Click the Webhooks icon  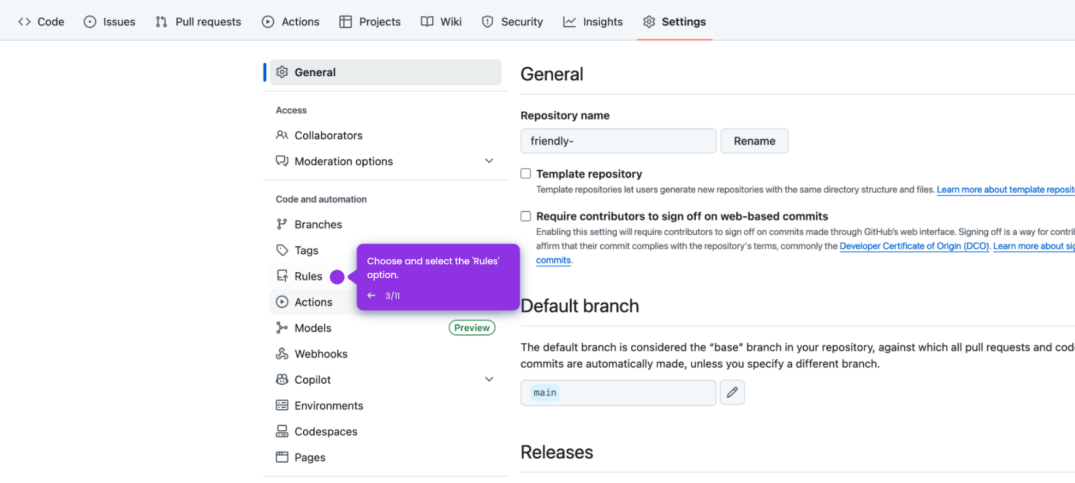tap(282, 354)
